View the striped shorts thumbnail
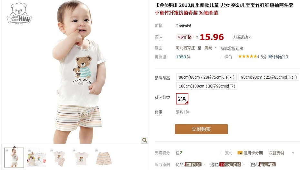Screen dimensions: 300x170 pyautogui.click(x=104, y=157)
